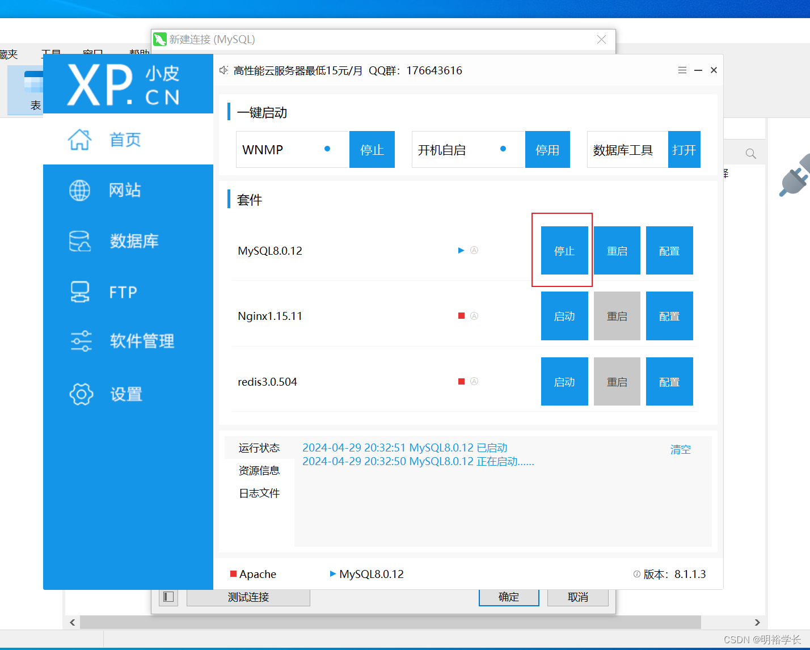810x650 pixels.
Task: Cancel the new connection dialog with 取消
Action: [x=578, y=597]
